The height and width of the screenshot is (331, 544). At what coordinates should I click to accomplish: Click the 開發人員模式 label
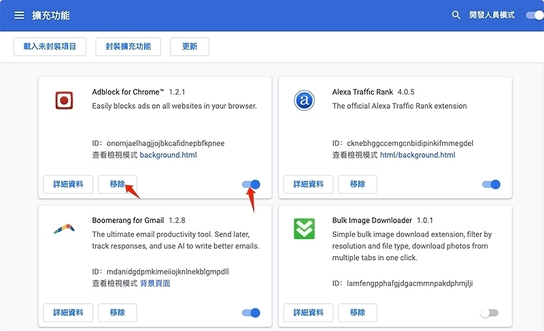coord(492,15)
